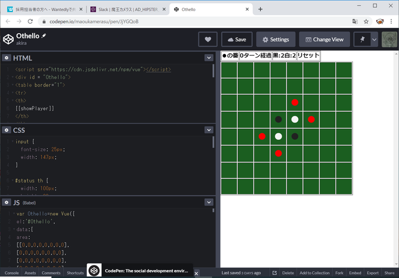
Task: Open the Share option
Action: click(389, 272)
